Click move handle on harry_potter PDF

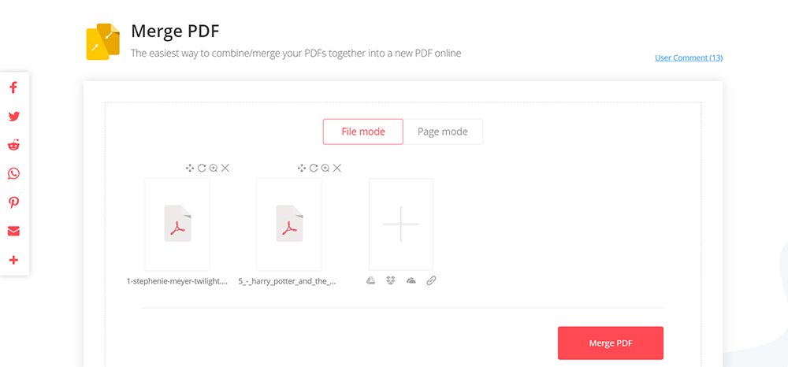(302, 168)
